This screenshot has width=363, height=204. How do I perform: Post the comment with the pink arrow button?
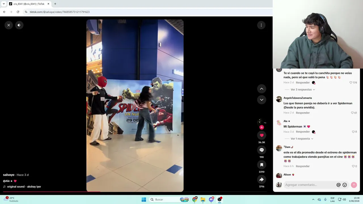[x=354, y=185]
